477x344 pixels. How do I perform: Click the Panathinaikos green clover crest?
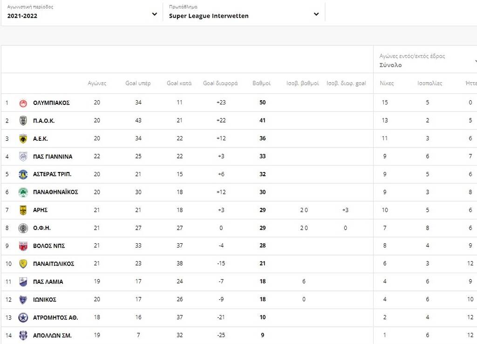click(23, 192)
